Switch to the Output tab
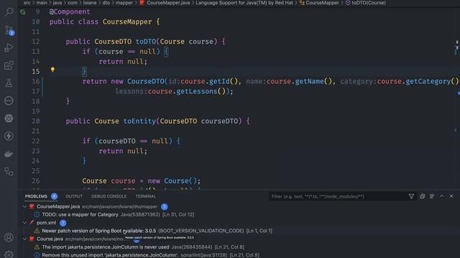Image resolution: width=460 pixels, height=258 pixels. point(74,196)
